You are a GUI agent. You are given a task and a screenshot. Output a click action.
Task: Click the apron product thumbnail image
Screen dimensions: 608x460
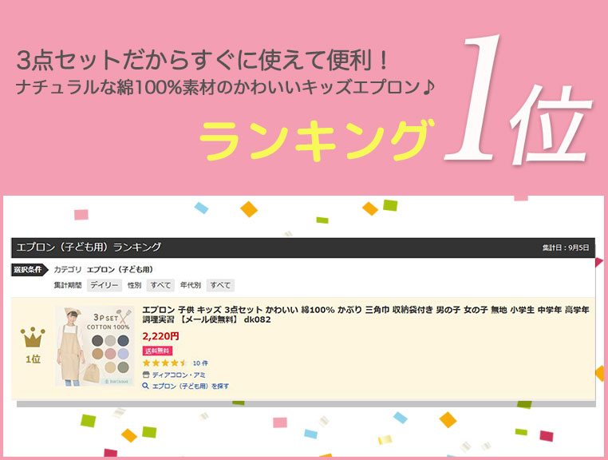pos(95,346)
